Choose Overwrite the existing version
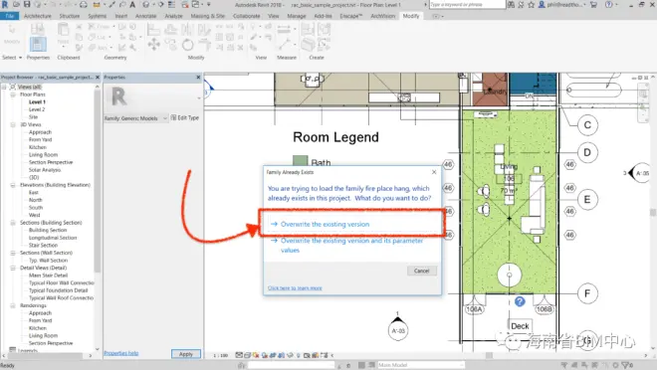The height and width of the screenshot is (370, 657). 351,225
